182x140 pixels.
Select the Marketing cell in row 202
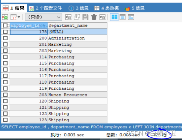click(x=77, y=51)
